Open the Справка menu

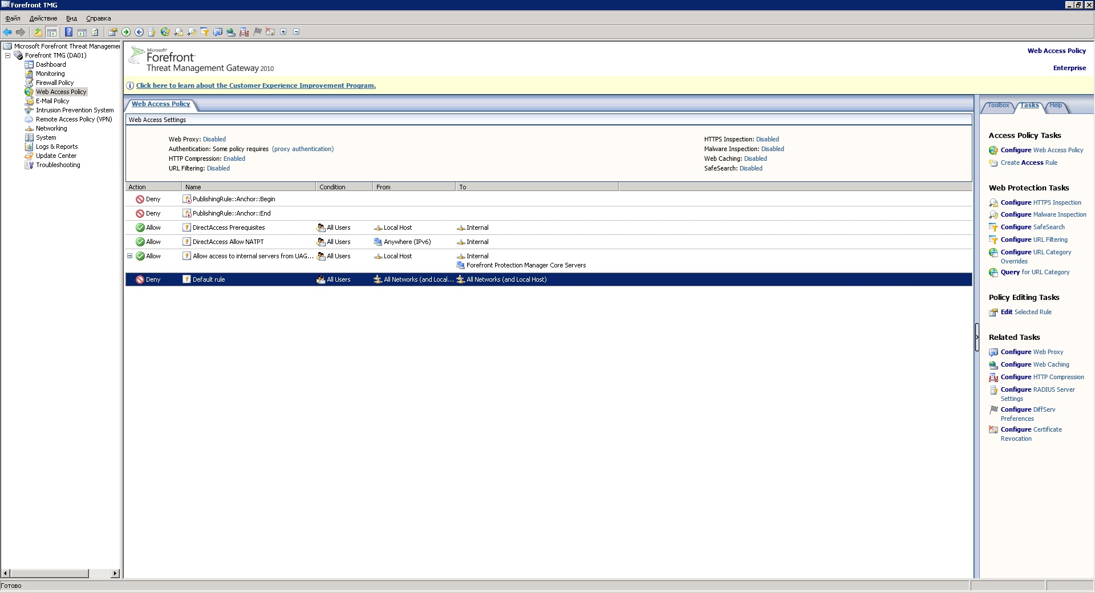(x=98, y=18)
